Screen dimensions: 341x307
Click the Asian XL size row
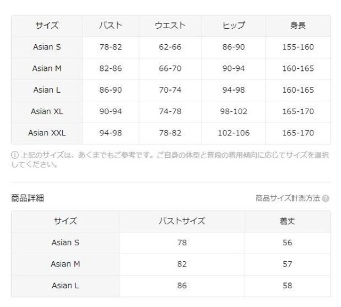[171, 111]
